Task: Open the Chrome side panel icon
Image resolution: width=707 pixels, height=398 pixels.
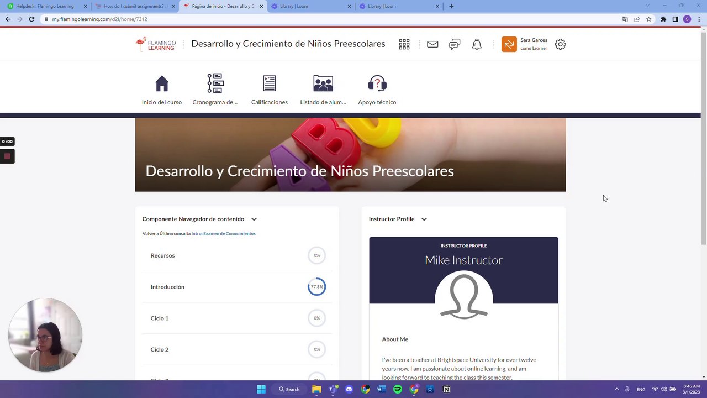Action: coord(675,19)
